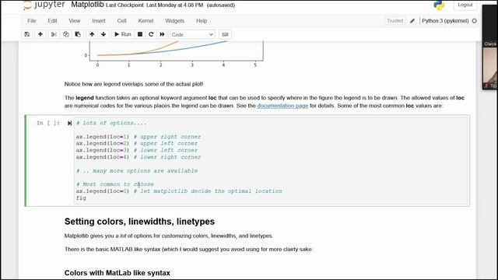Click the fig line in code cell
498x280 pixels.
81,198
